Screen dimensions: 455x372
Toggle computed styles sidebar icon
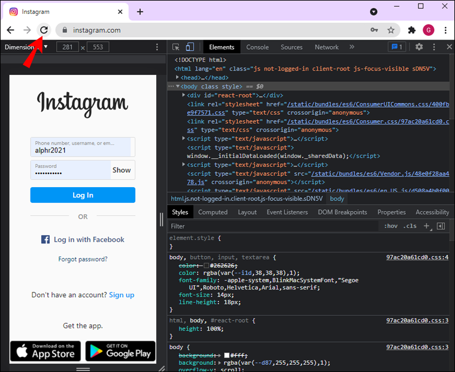441,226
